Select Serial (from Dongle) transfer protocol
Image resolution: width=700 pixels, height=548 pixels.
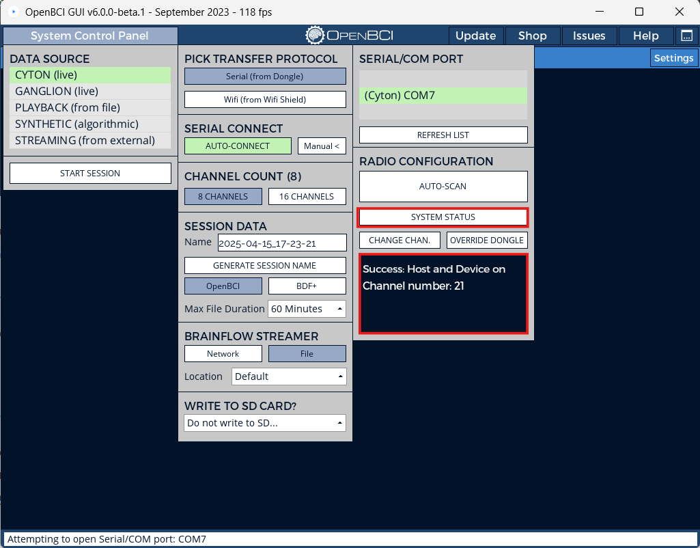(x=265, y=77)
